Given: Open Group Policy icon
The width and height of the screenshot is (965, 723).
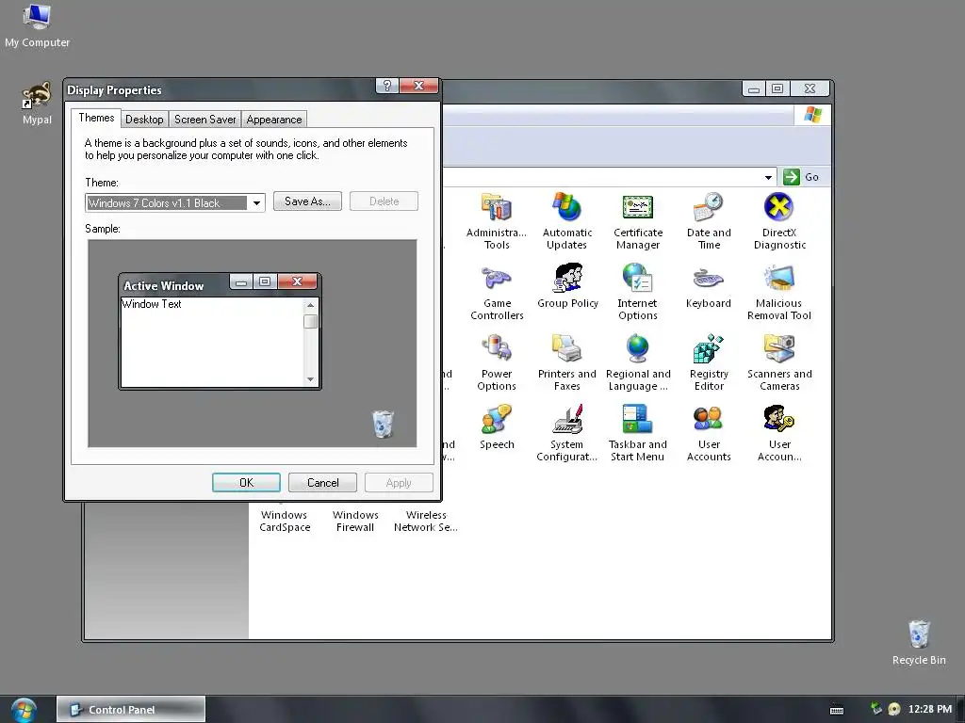Looking at the screenshot, I should pyautogui.click(x=566, y=286).
